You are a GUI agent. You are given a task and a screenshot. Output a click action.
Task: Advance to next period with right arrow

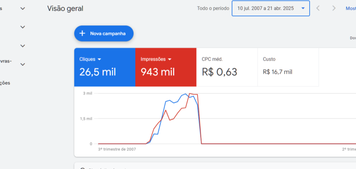click(x=334, y=8)
